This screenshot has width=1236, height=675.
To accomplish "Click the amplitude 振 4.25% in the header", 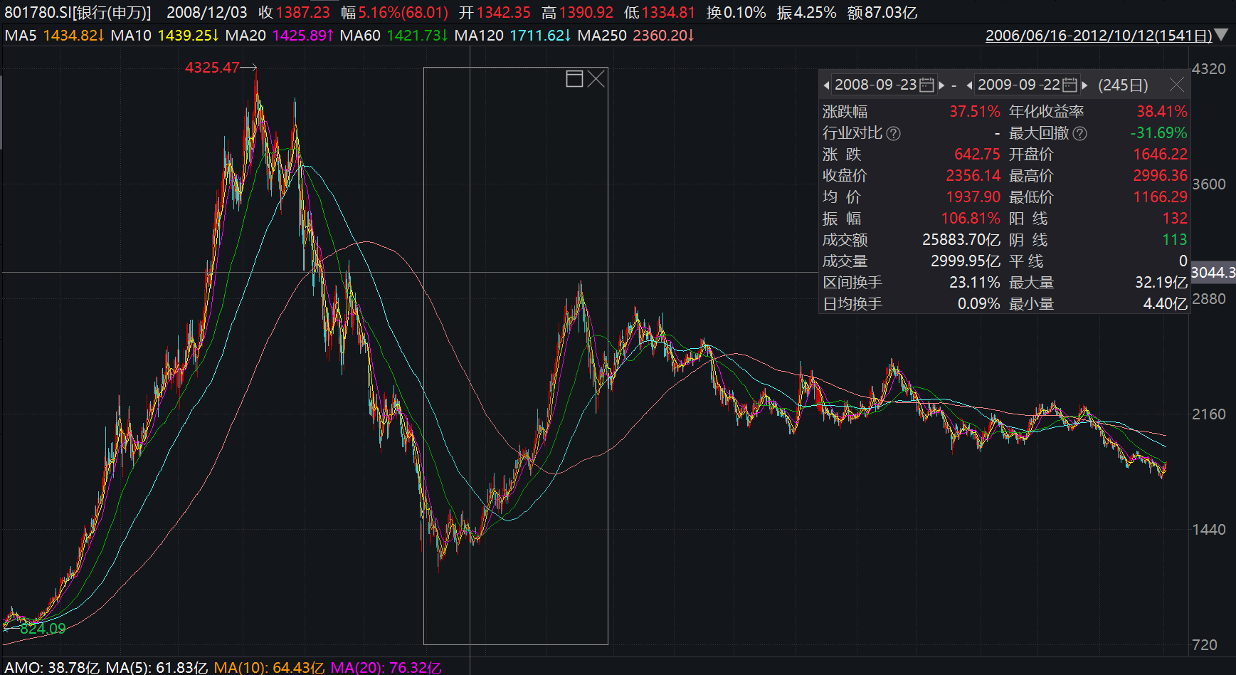I will point(806,13).
